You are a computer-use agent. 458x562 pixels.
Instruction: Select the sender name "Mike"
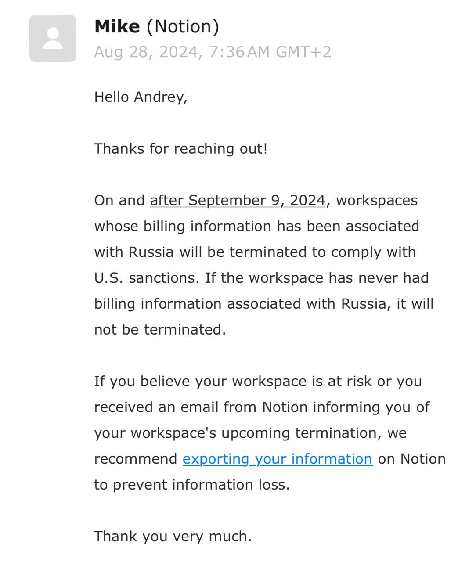[x=117, y=26]
